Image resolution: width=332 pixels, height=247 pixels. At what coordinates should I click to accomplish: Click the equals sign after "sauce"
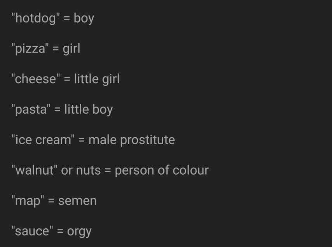pos(60,231)
